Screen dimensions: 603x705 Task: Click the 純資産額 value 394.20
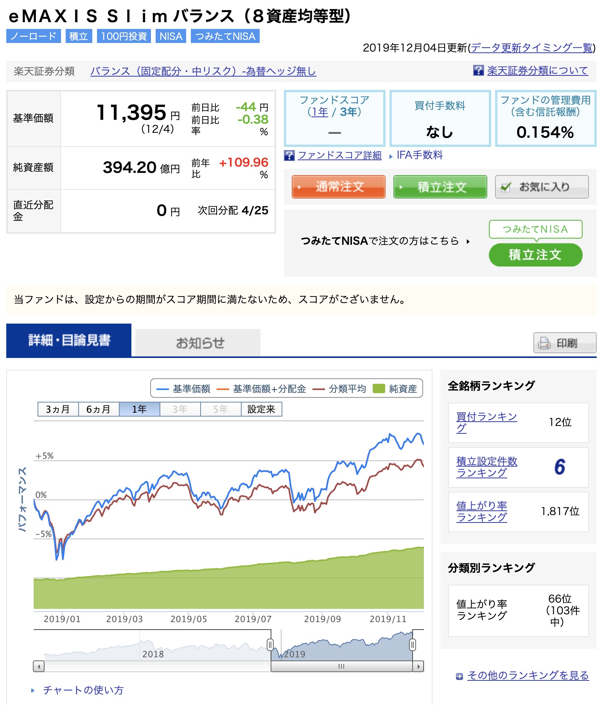pyautogui.click(x=129, y=167)
